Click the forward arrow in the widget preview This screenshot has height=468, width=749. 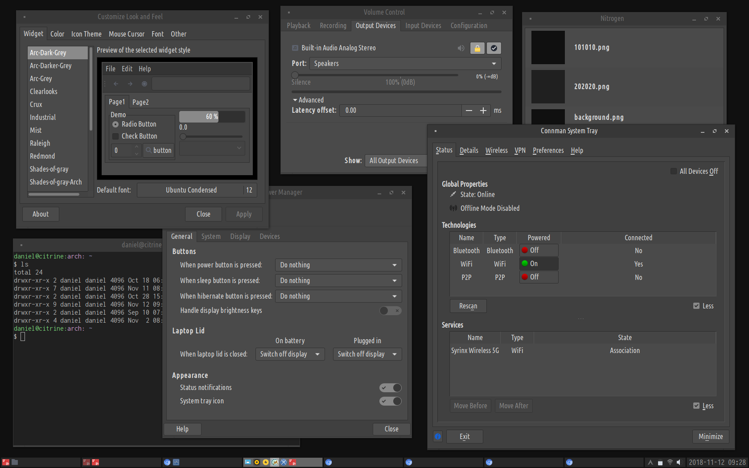tap(130, 84)
